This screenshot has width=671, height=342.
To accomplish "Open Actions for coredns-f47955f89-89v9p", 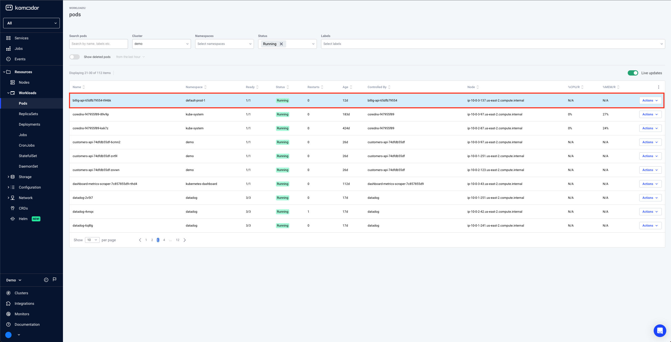I will 650,114.
